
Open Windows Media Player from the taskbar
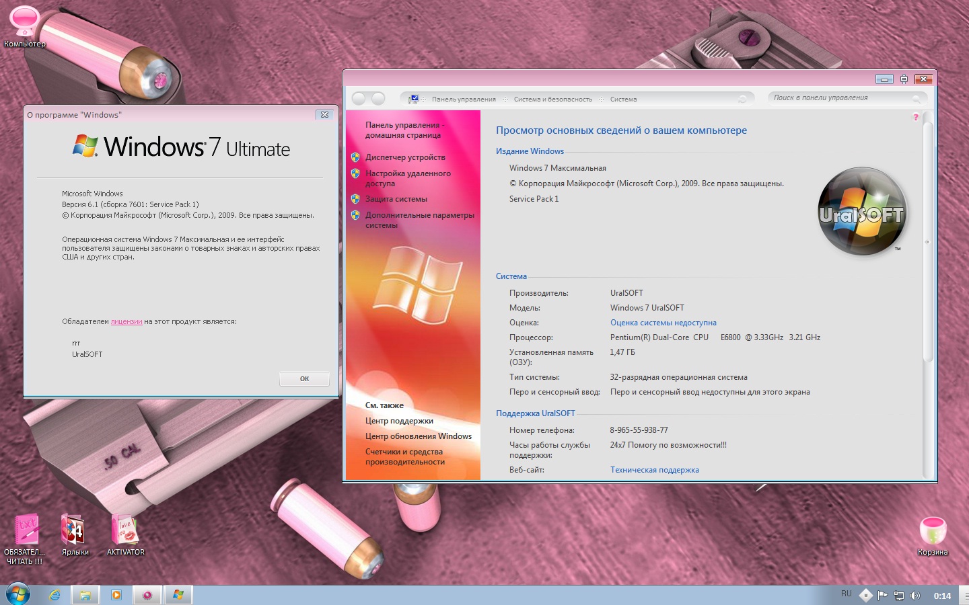point(116,594)
